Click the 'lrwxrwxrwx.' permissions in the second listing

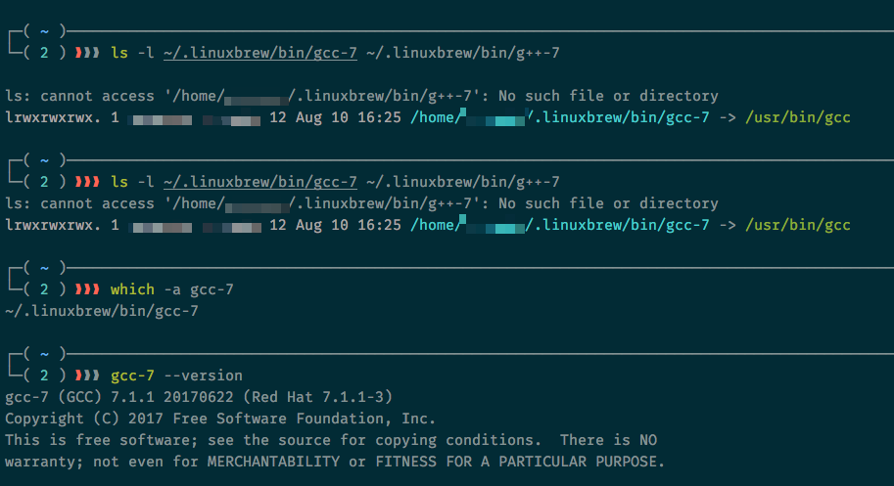[x=53, y=225]
